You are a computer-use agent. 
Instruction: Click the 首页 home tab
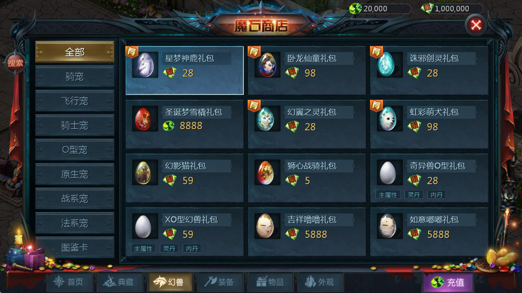[x=69, y=282]
